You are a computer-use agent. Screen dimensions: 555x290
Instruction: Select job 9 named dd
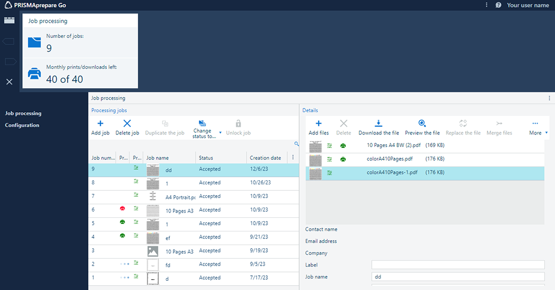click(193, 170)
